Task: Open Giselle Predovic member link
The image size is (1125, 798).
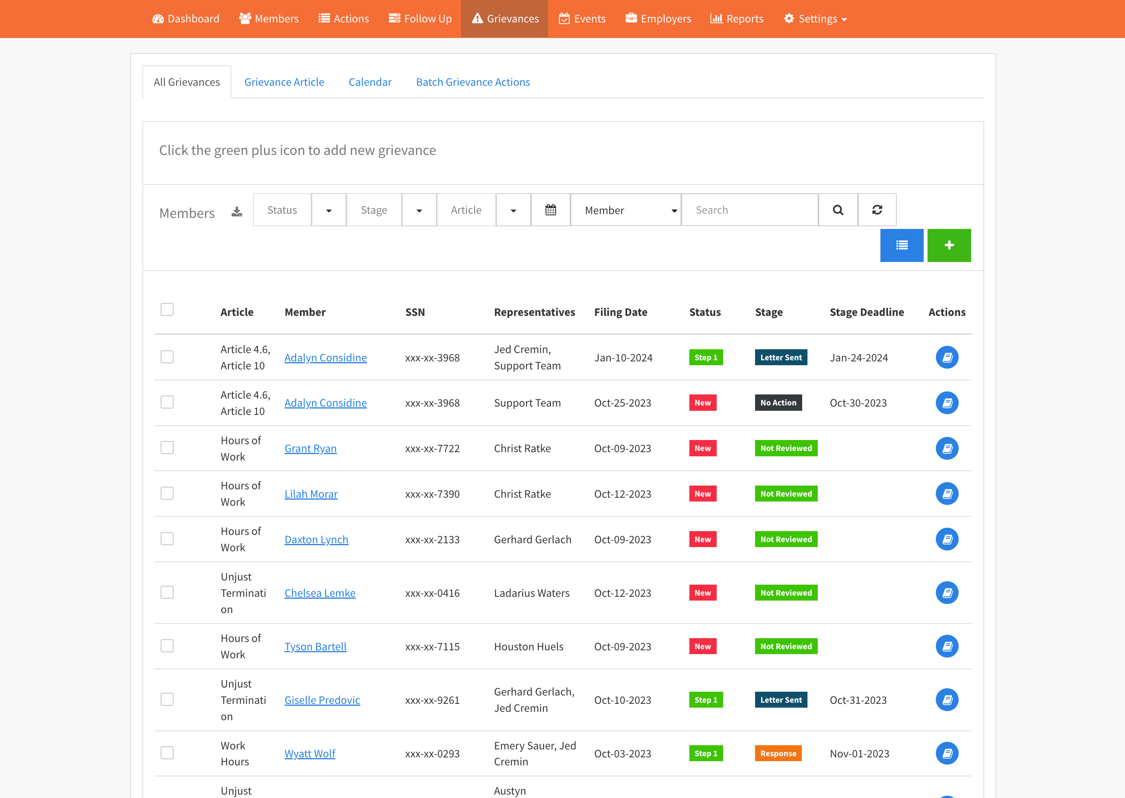Action: tap(322, 700)
